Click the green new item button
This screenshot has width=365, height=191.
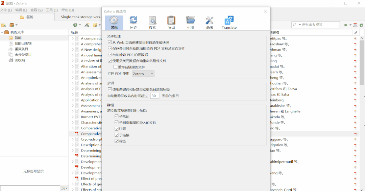pyautogui.click(x=75, y=25)
